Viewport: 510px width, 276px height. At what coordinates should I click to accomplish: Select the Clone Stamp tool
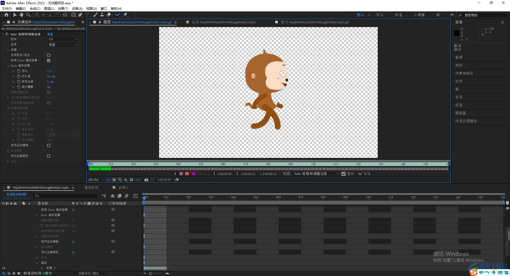point(102,15)
